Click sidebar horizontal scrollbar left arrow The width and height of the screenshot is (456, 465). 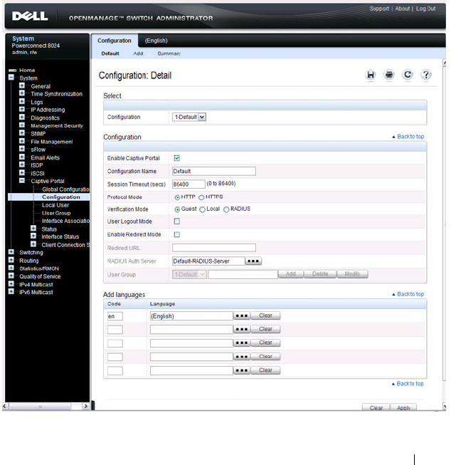[5, 407]
